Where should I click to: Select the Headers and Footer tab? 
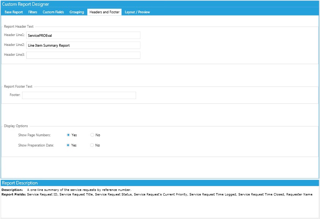pos(104,12)
